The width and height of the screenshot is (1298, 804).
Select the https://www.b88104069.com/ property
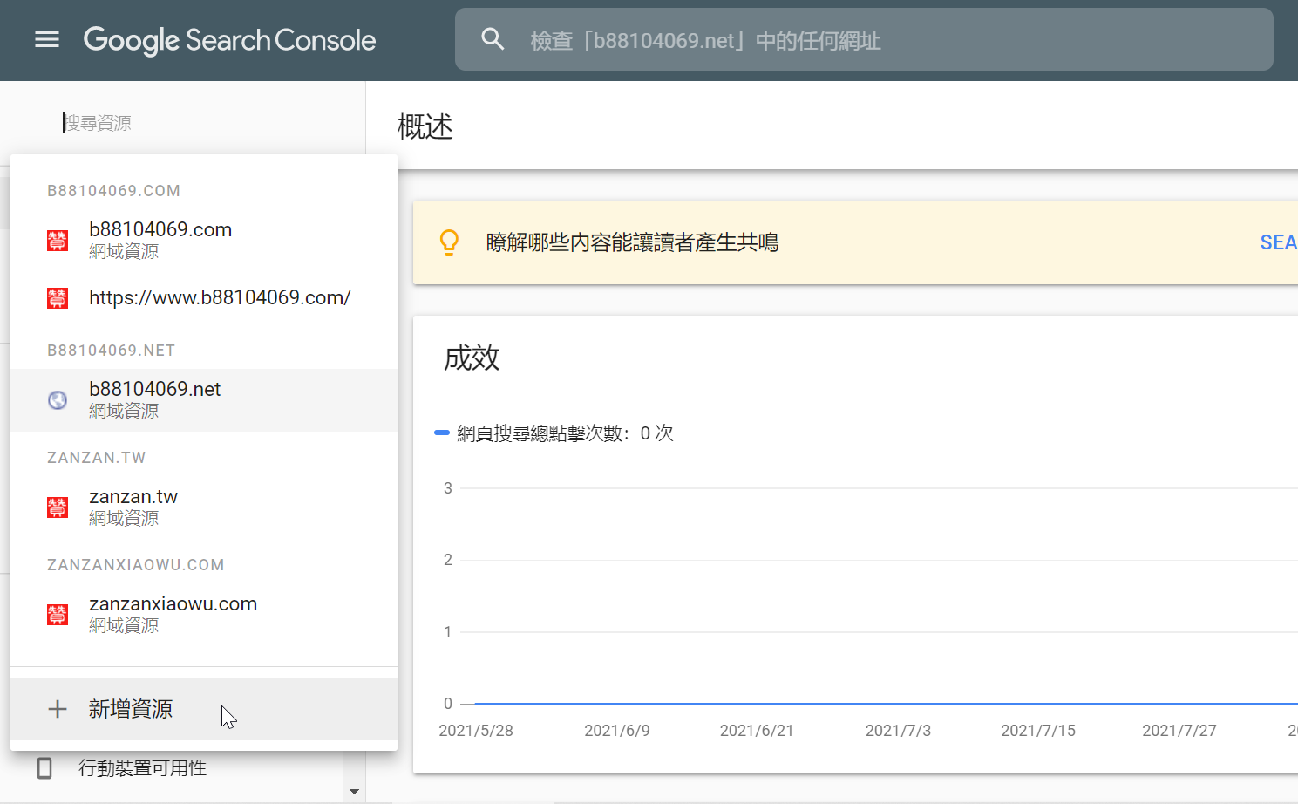pos(204,298)
